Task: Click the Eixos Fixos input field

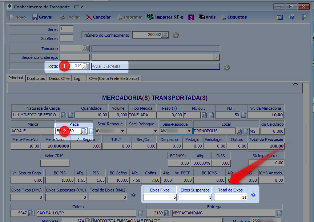Action: 160,197
